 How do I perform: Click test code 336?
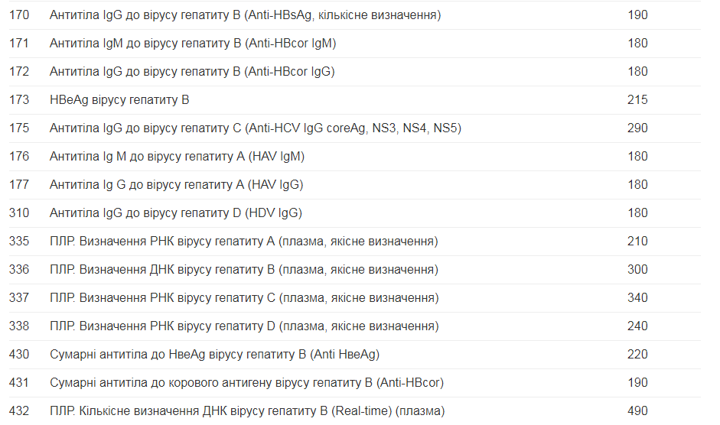point(19,270)
